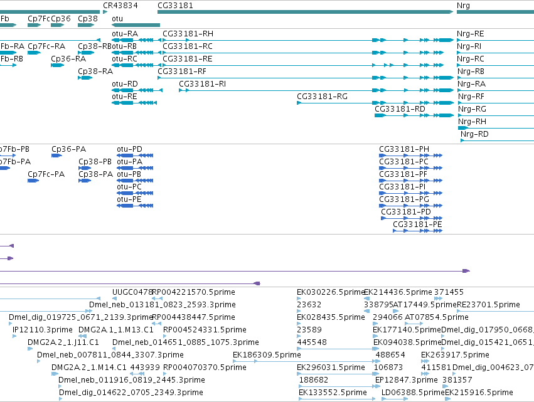Click EST EK030226.5prime
The height and width of the screenshot is (402, 534).
point(331,292)
